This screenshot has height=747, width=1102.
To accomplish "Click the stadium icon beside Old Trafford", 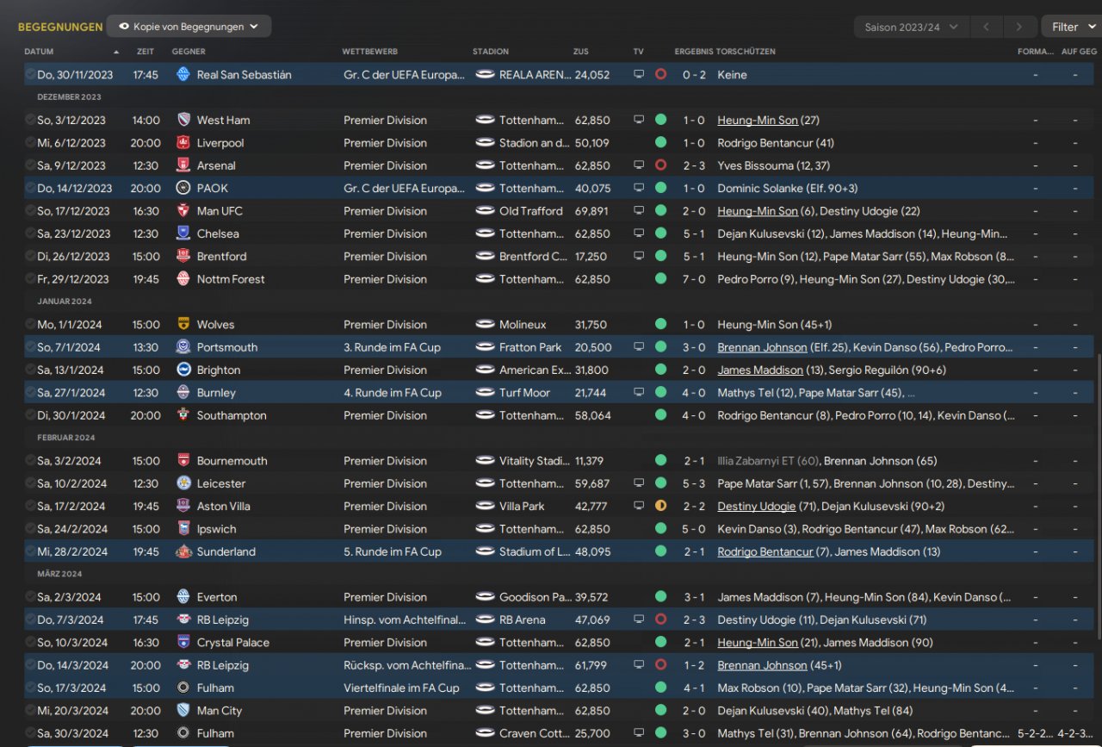I will click(486, 211).
